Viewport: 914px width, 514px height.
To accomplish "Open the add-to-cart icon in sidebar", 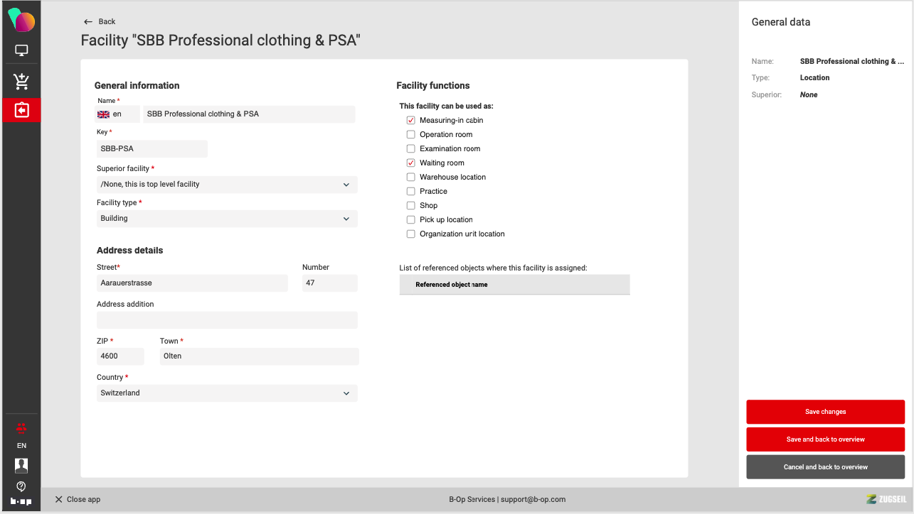I will point(21,82).
